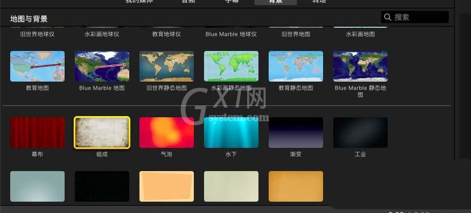
Task: Click the magnifier icon in search box
Action: pyautogui.click(x=388, y=17)
